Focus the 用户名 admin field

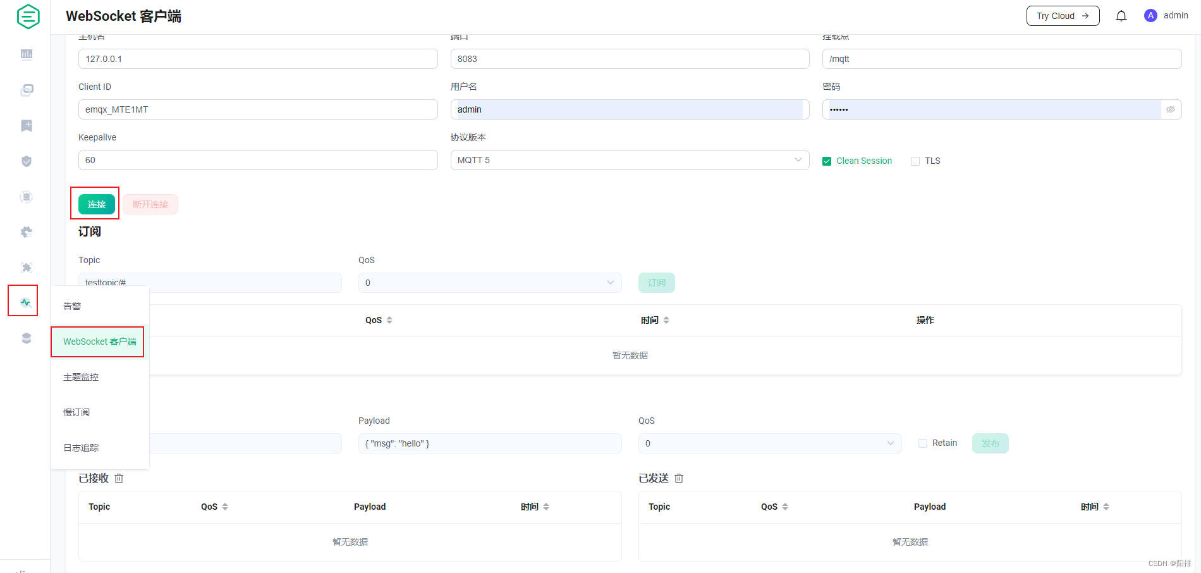[x=630, y=109]
